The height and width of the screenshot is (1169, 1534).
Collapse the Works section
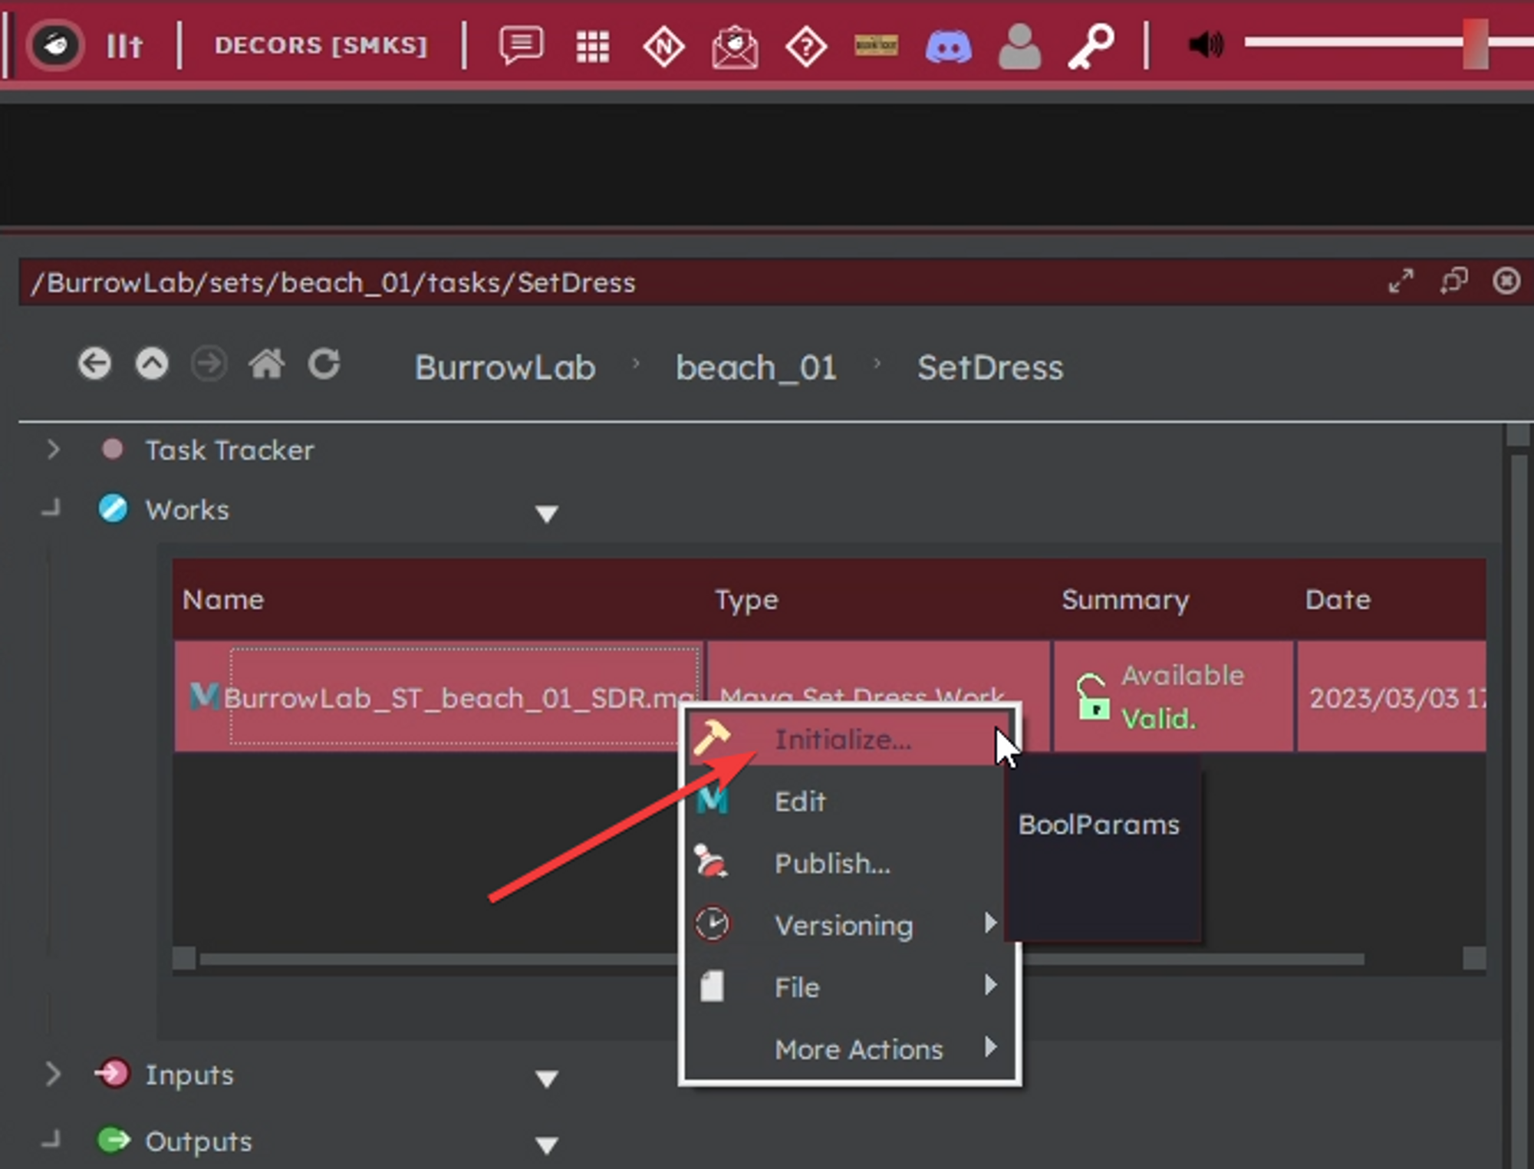pos(51,509)
